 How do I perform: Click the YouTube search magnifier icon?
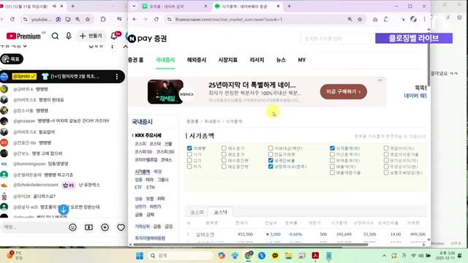pos(56,36)
